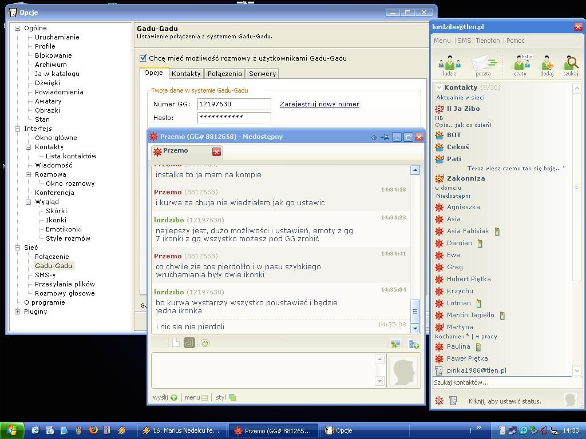Click the contact list scroll down arrow
The width and height of the screenshot is (586, 439).
(577, 370)
